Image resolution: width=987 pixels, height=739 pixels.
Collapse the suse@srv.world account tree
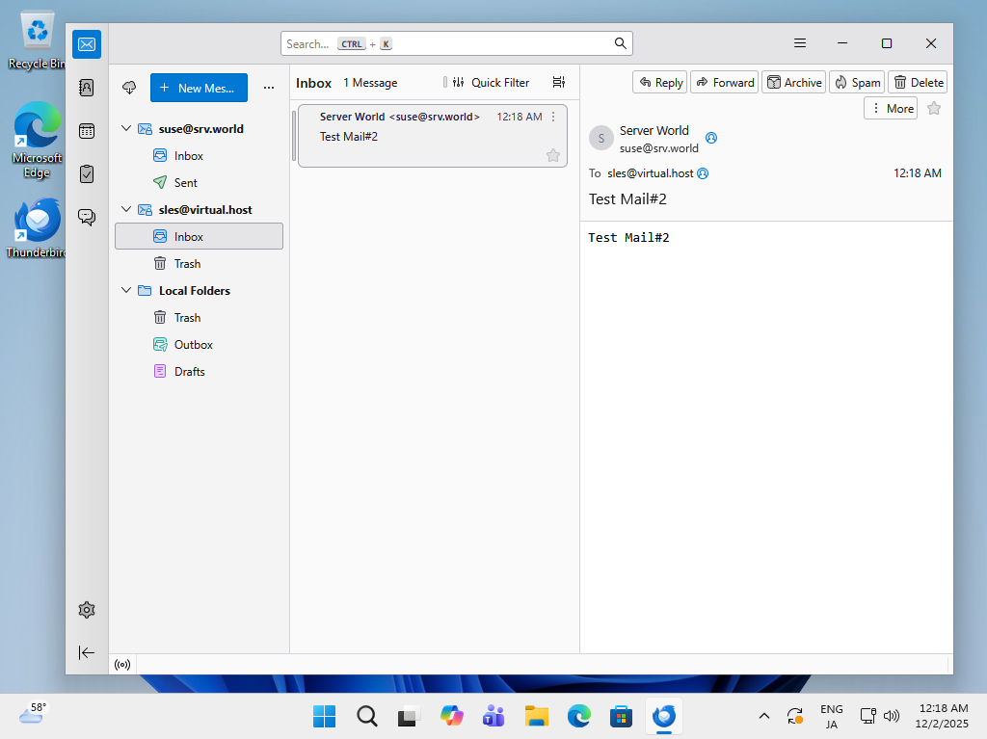(x=125, y=128)
